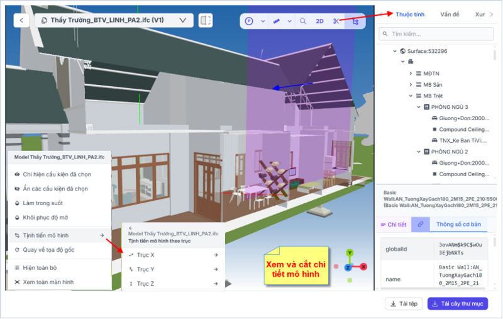Expand the MĐTN level node
Viewport: 503px width, 319px height.
pyautogui.click(x=411, y=74)
